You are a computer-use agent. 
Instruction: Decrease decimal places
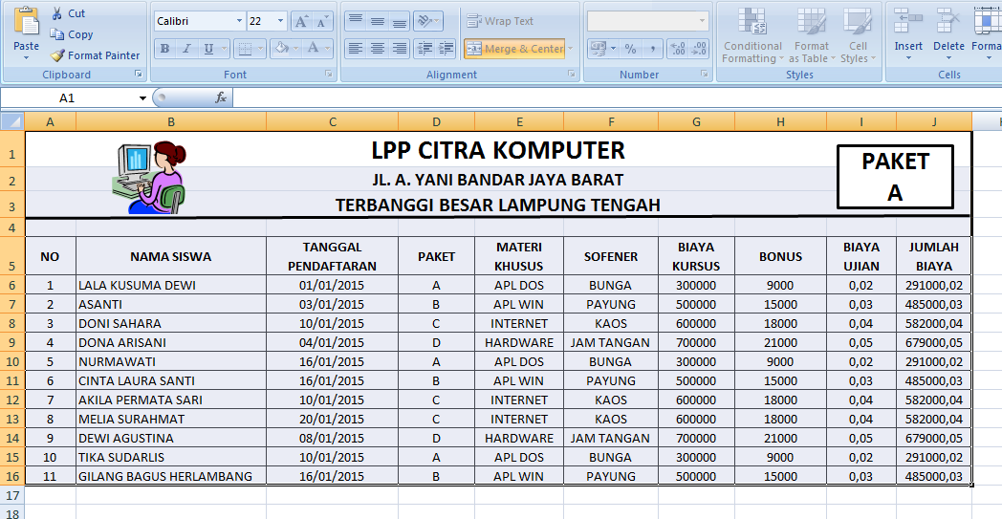tap(699, 49)
